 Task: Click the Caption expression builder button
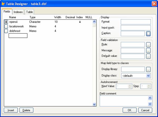[149, 33]
